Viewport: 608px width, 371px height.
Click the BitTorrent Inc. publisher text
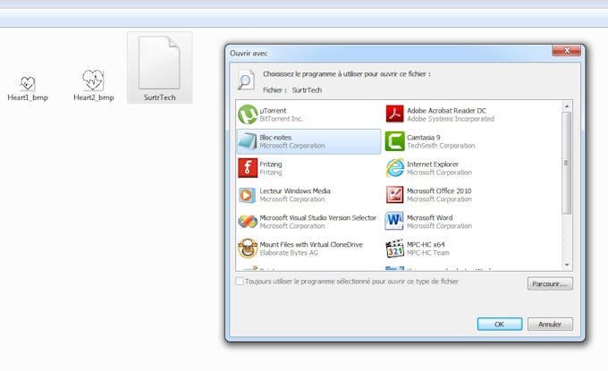click(281, 119)
